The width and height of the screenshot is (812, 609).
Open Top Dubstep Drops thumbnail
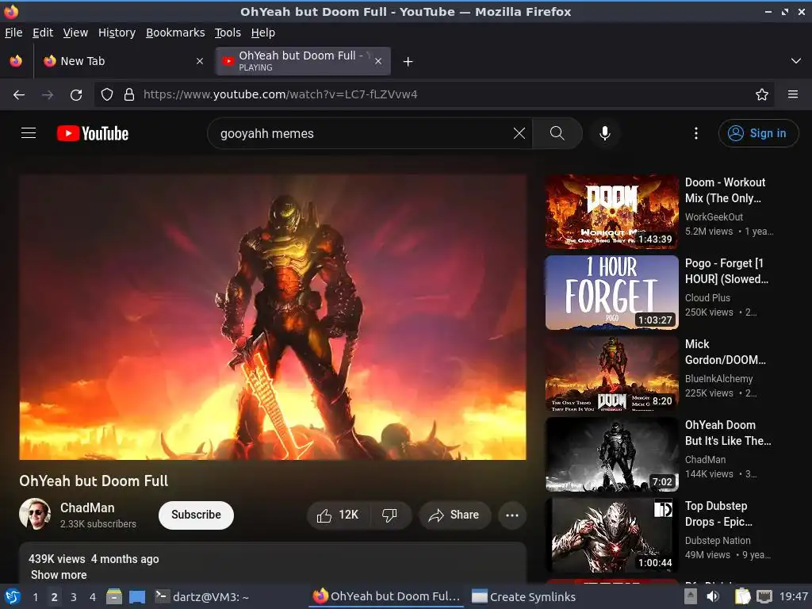[x=611, y=535]
